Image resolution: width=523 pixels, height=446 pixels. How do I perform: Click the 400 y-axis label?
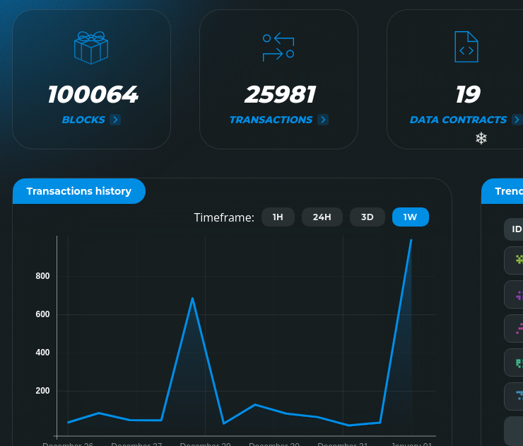(x=42, y=352)
